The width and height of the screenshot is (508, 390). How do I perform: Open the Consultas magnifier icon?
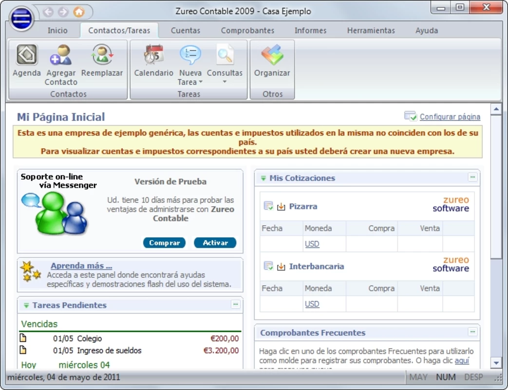tap(225, 55)
